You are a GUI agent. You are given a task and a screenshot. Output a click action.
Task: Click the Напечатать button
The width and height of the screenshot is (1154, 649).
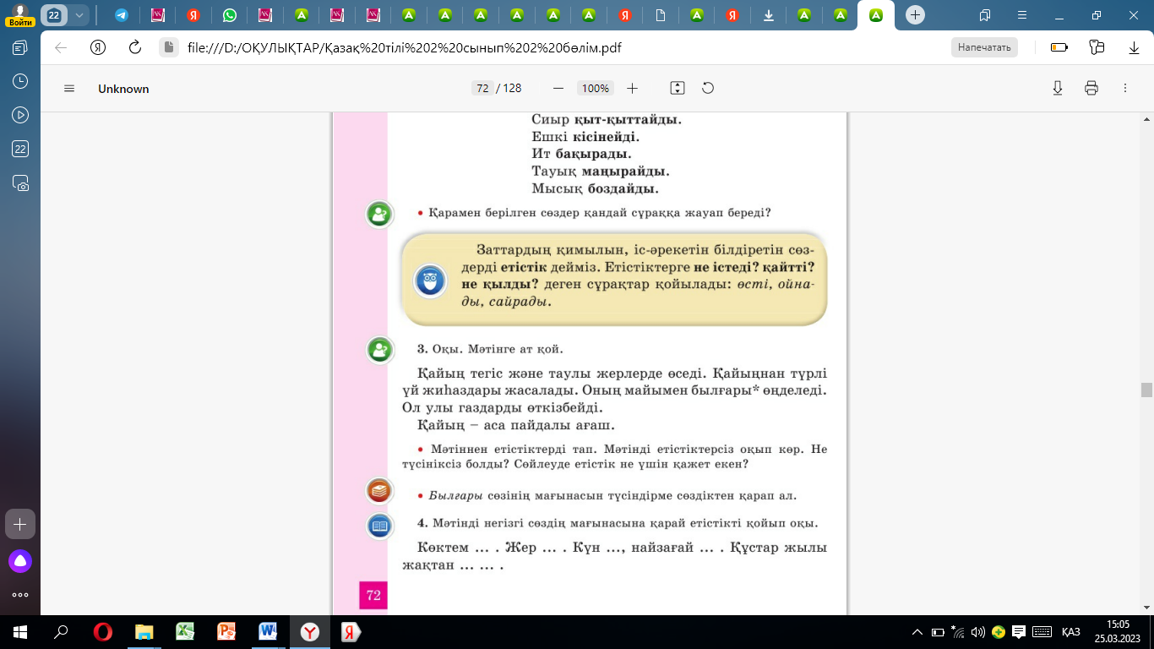point(984,47)
